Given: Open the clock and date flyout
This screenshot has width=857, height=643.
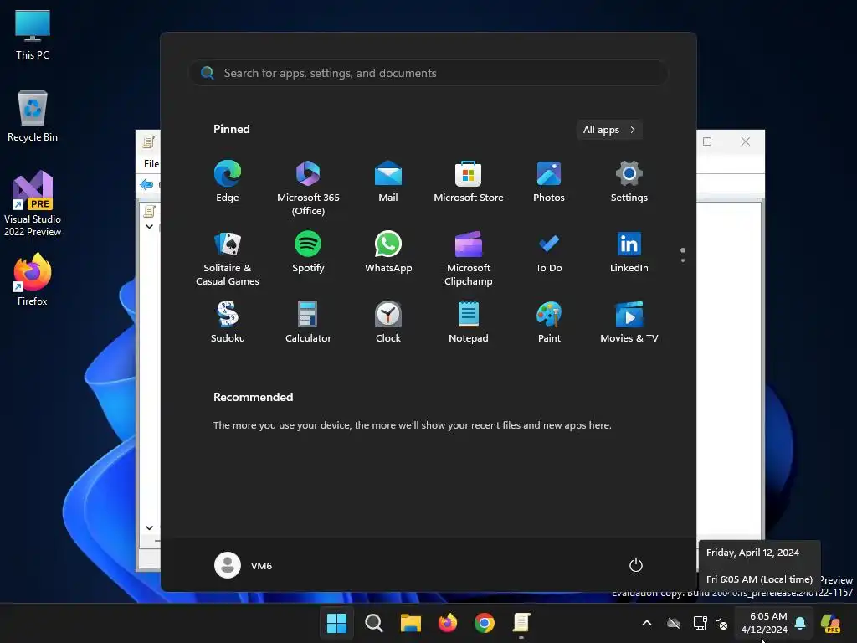Looking at the screenshot, I should coord(764,623).
